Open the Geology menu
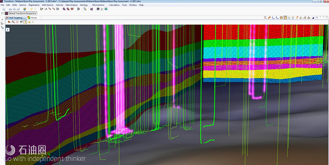 (x=84, y=5)
